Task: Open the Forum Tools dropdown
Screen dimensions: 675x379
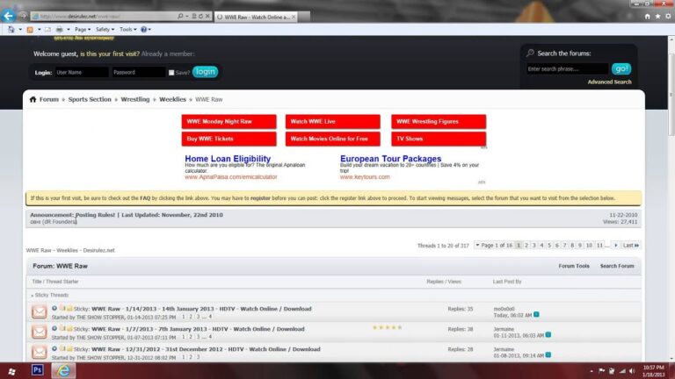Action: (x=574, y=266)
